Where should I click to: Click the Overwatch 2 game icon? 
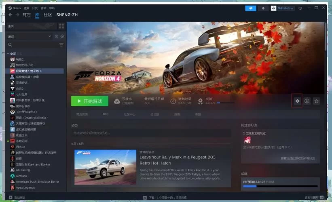[x=13, y=112]
